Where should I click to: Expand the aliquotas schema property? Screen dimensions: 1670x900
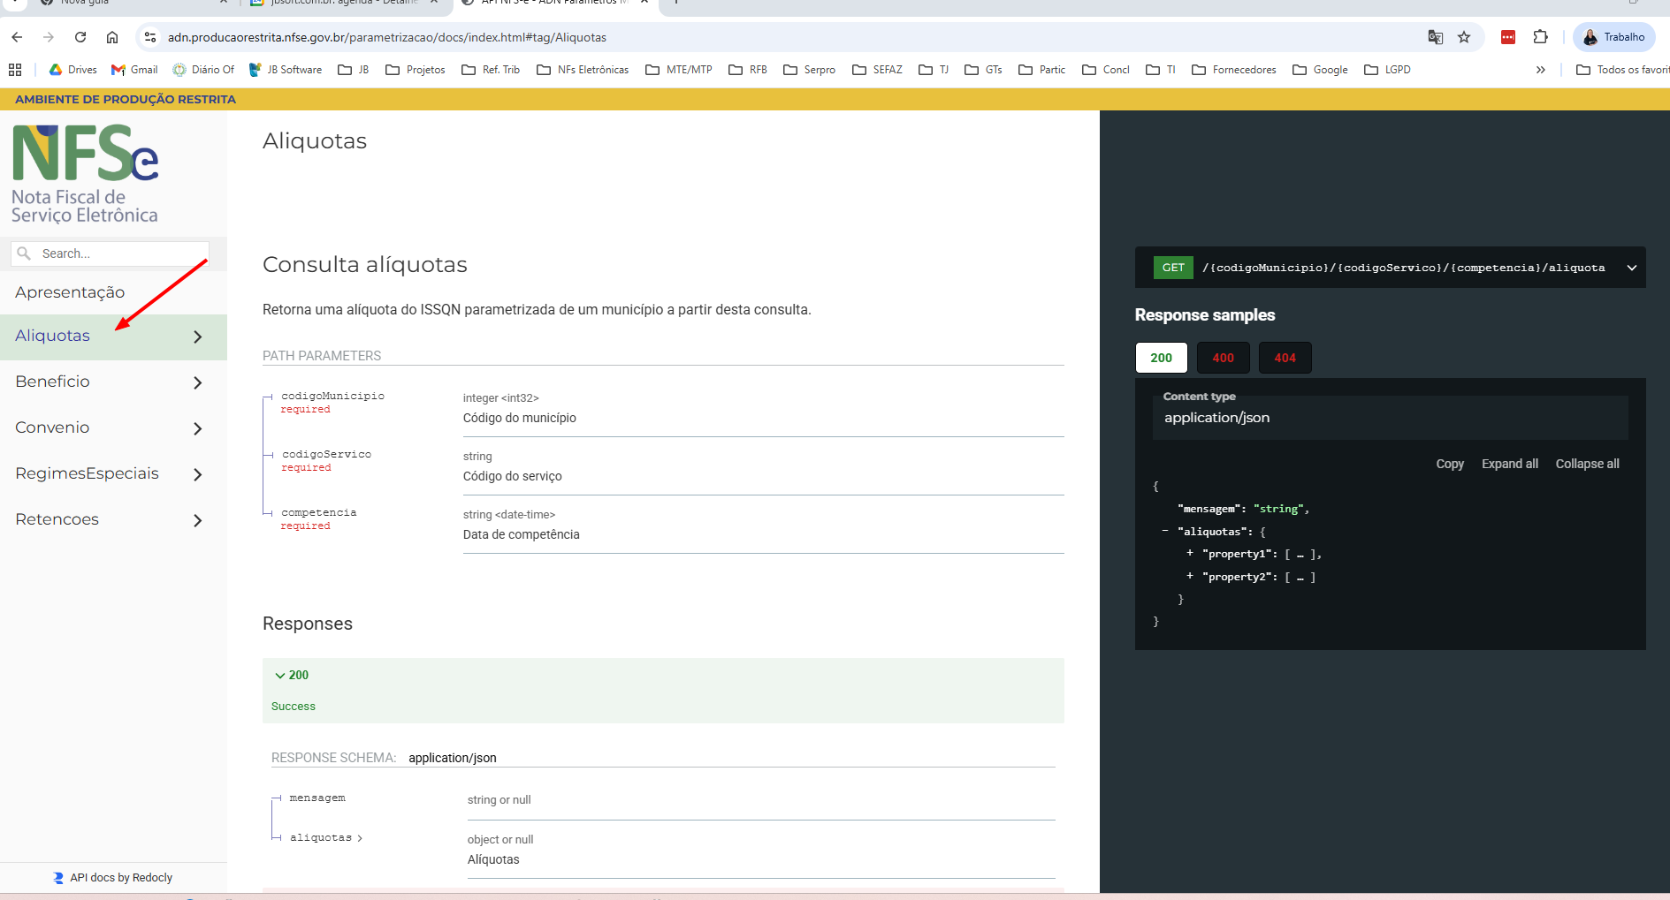point(325,838)
